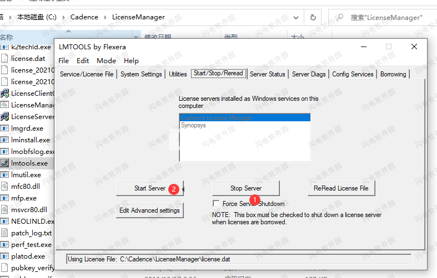437x278 pixels.
Task: Click the lmgrd.exe file icon
Action: 4,128
